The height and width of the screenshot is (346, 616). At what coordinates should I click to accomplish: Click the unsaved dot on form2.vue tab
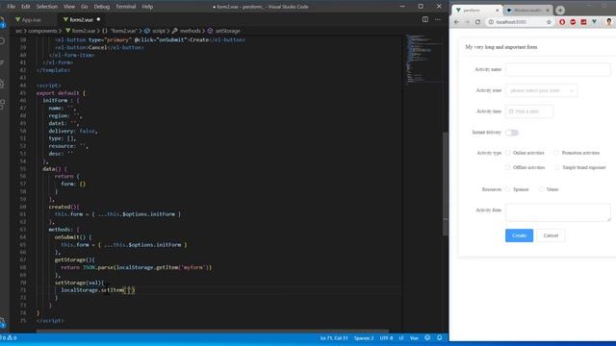click(x=98, y=19)
